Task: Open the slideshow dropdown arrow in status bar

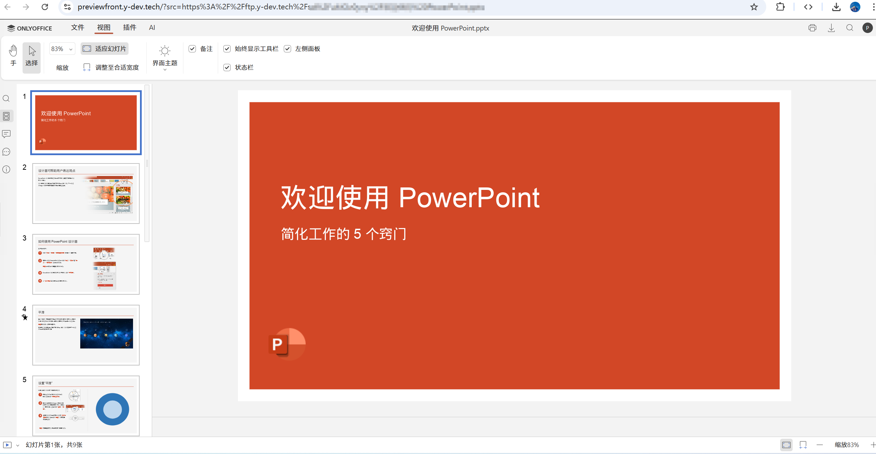Action: tap(18, 445)
